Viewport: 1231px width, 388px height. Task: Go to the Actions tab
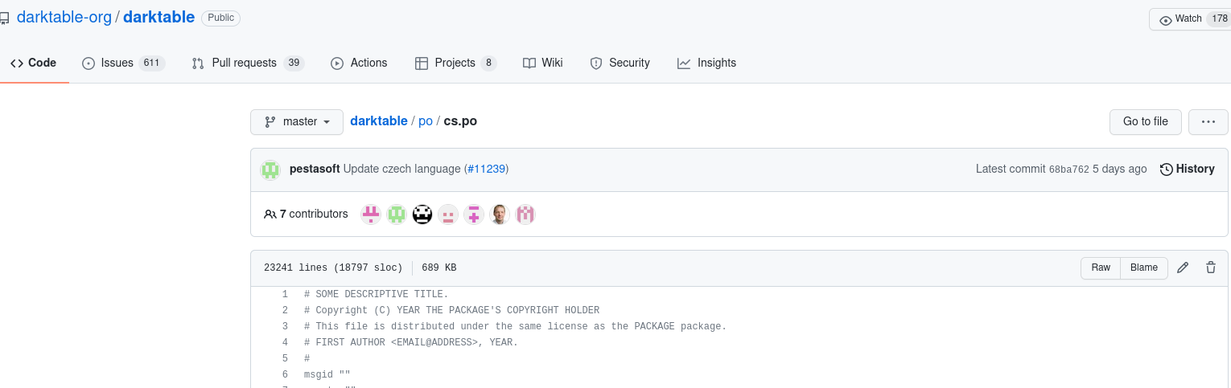click(x=359, y=63)
